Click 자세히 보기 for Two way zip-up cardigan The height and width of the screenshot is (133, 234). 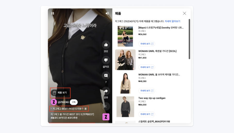(147, 114)
